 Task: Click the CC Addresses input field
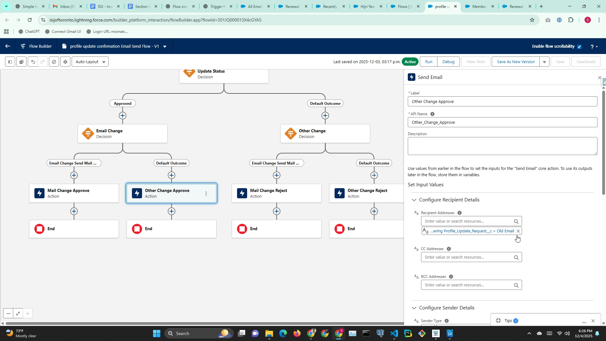pos(466,257)
